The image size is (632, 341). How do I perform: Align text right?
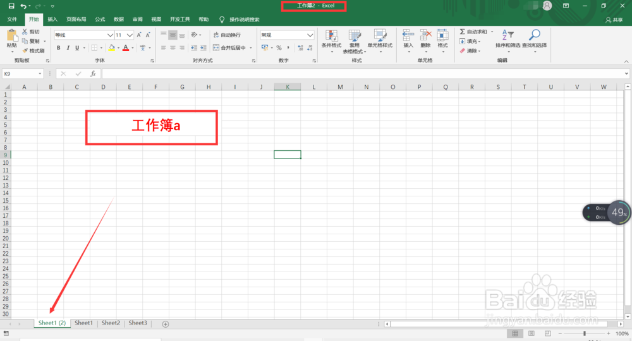coord(182,48)
